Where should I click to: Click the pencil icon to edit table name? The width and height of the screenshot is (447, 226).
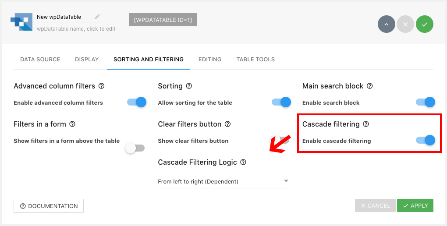[97, 17]
